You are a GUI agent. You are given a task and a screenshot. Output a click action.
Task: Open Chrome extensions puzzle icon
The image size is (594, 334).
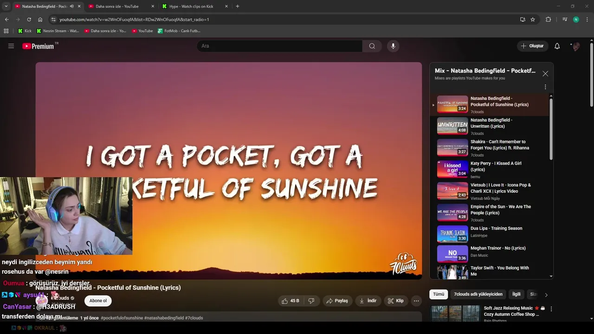click(x=548, y=19)
